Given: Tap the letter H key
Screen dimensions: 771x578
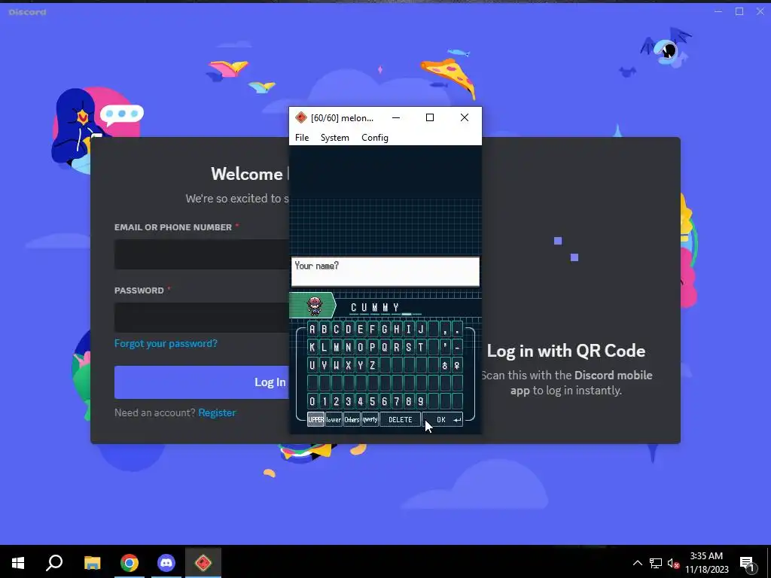Looking at the screenshot, I should click(x=396, y=329).
